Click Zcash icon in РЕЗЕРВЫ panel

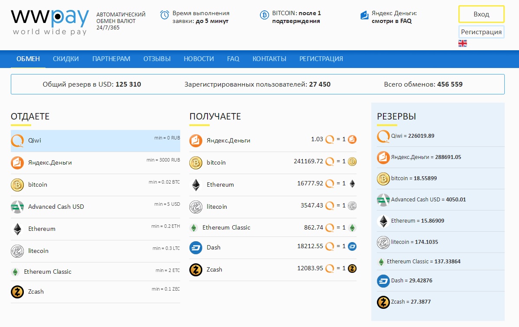click(x=383, y=302)
